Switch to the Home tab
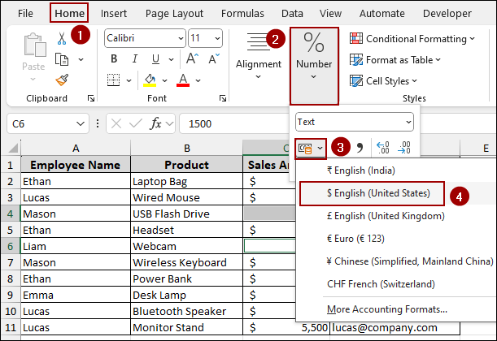Image resolution: width=497 pixels, height=341 pixels. pyautogui.click(x=69, y=13)
